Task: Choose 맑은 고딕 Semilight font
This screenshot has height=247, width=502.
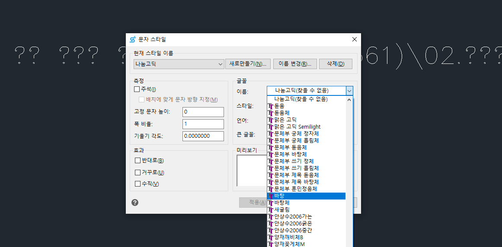Action: 307,127
